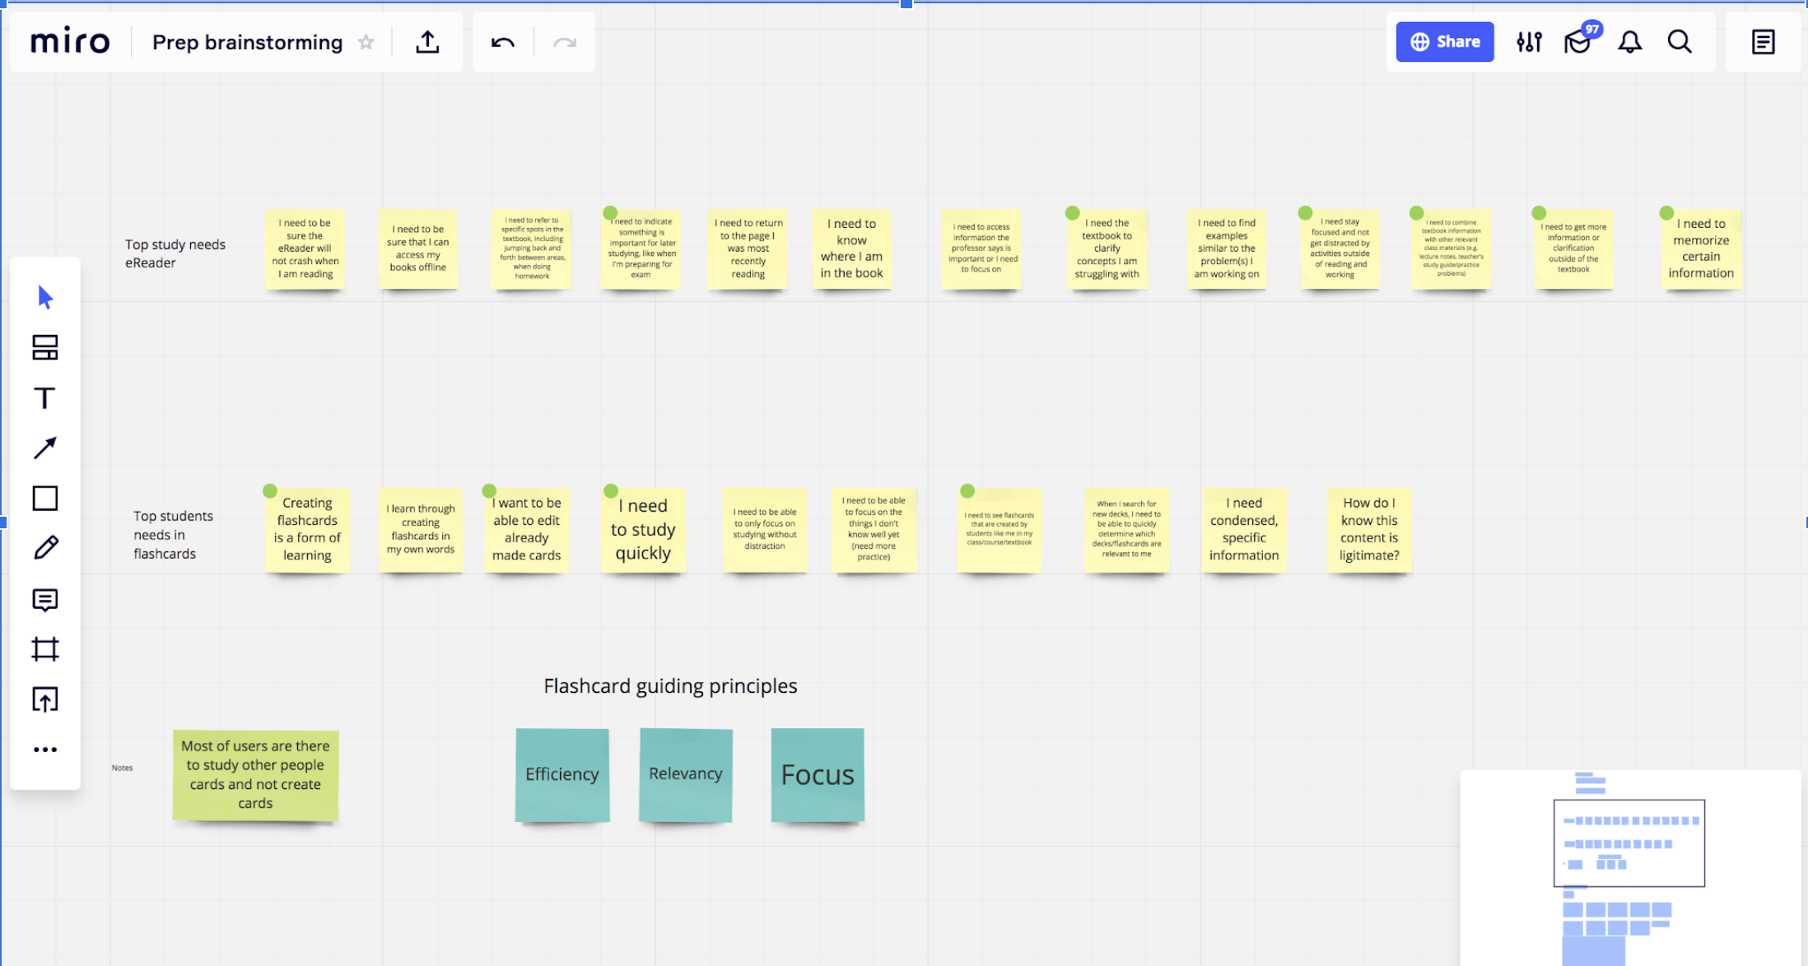The width and height of the screenshot is (1808, 966).
Task: Select the rectangle shape tool
Action: point(45,499)
